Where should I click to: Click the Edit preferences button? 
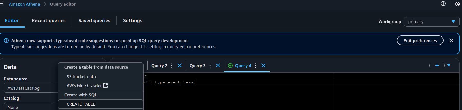tap(420, 41)
